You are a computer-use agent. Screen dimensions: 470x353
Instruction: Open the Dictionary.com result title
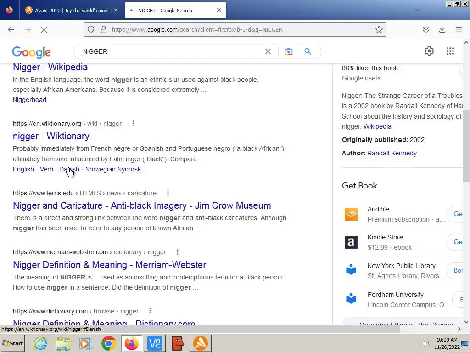point(104,323)
